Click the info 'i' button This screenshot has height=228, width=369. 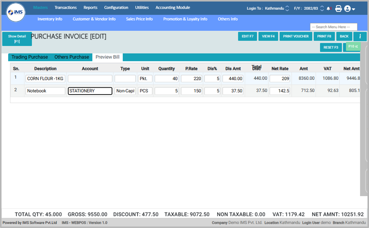click(360, 36)
